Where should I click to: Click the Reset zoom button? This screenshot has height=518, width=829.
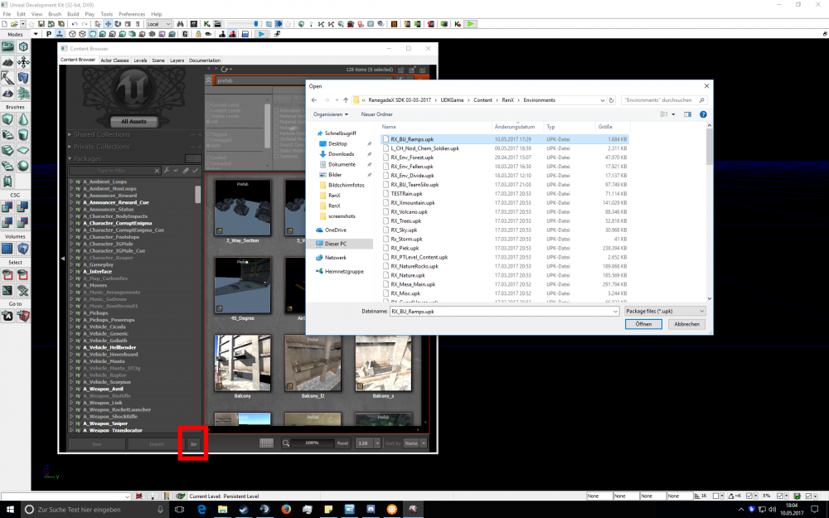point(342,443)
